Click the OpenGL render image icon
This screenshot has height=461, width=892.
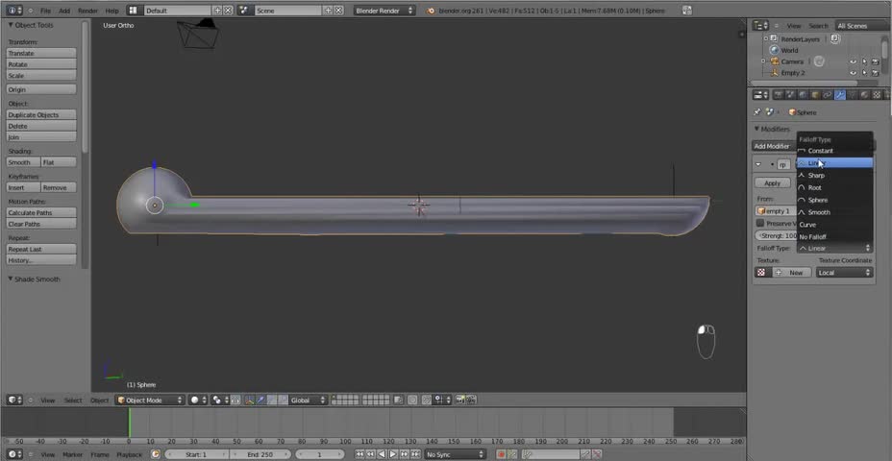tap(460, 400)
